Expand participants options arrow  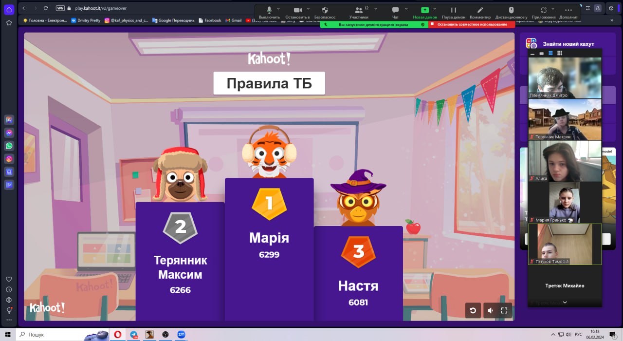[375, 9]
